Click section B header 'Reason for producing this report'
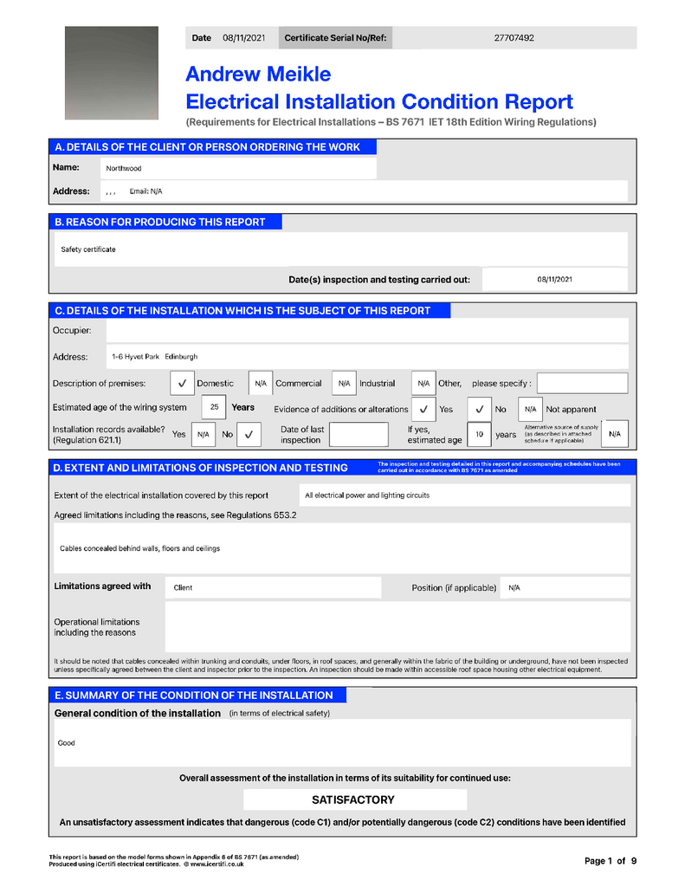The width and height of the screenshot is (685, 887). tap(165, 222)
